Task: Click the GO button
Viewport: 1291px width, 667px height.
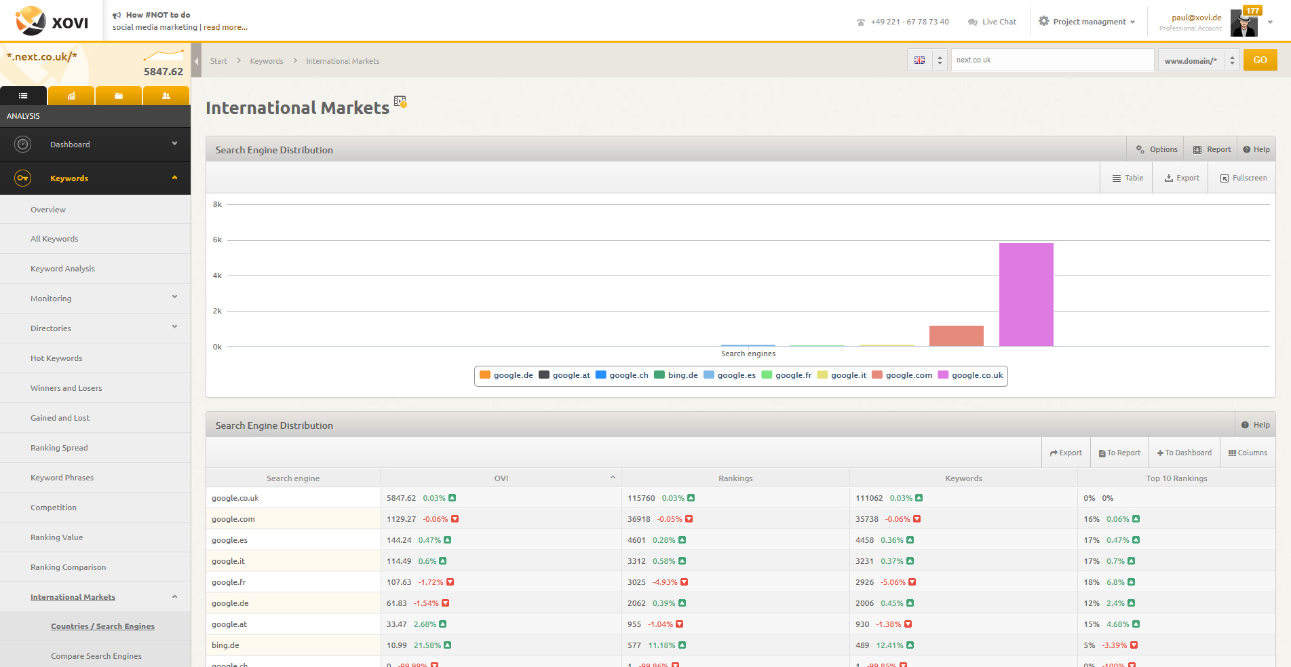Action: [x=1260, y=60]
